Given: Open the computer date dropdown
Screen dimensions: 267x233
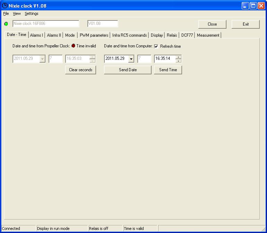Looking at the screenshot, I should [131, 59].
